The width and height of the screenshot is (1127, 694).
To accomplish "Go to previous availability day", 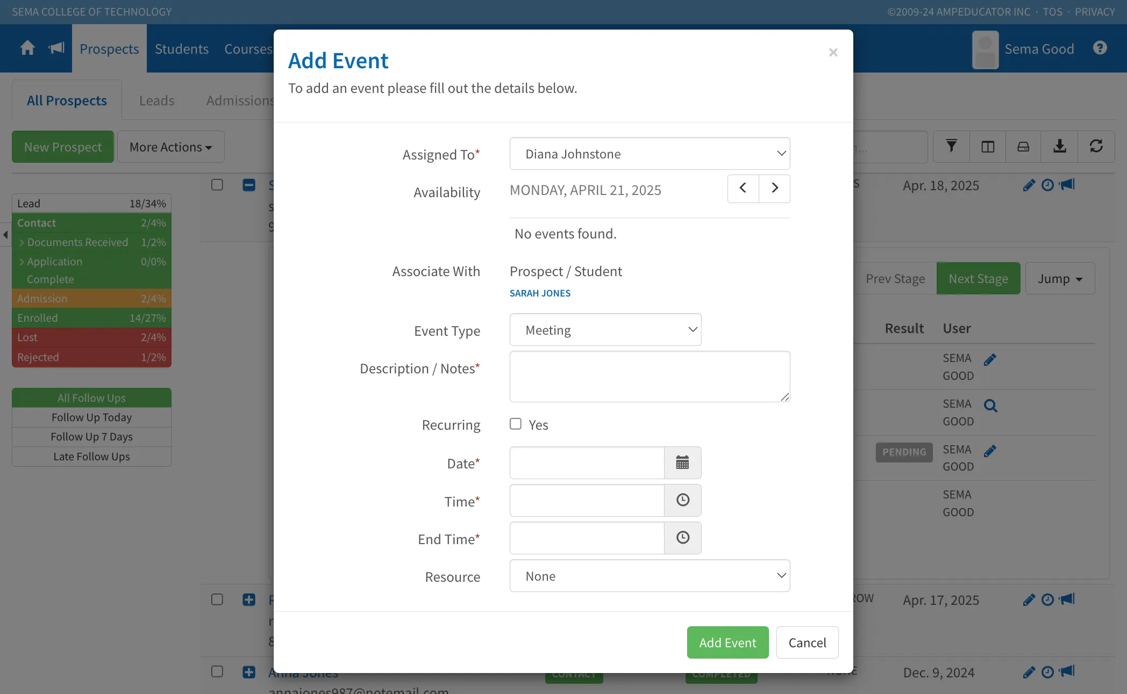I will (743, 188).
